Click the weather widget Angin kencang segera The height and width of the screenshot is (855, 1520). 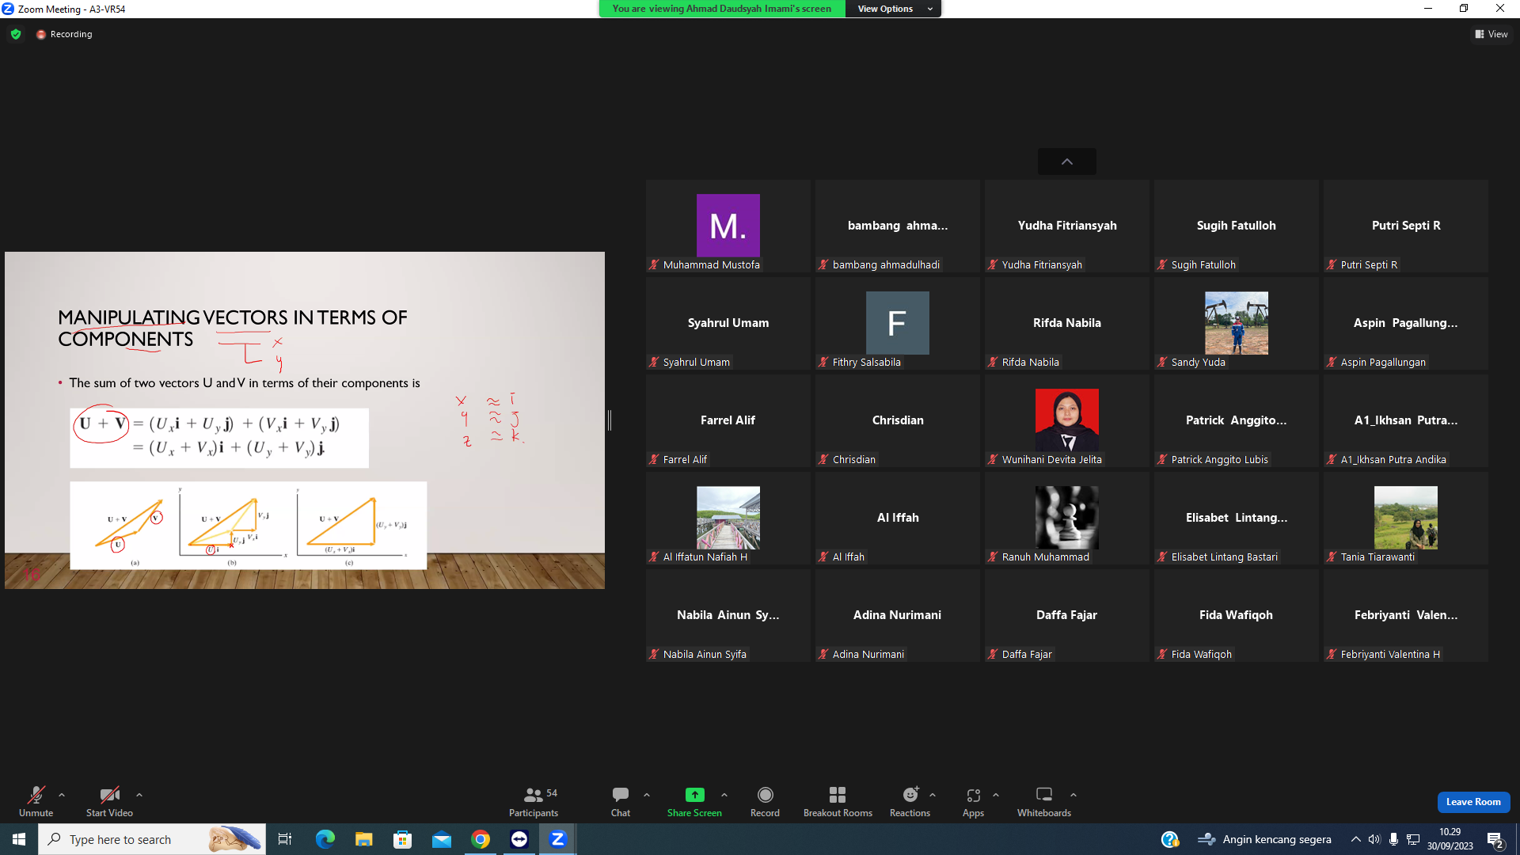[1265, 839]
